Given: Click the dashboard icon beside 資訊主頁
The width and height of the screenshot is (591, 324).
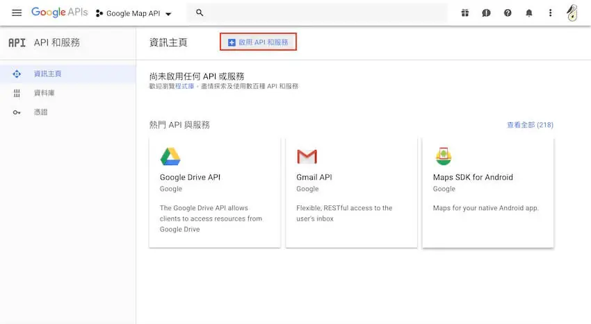Looking at the screenshot, I should click(x=17, y=74).
